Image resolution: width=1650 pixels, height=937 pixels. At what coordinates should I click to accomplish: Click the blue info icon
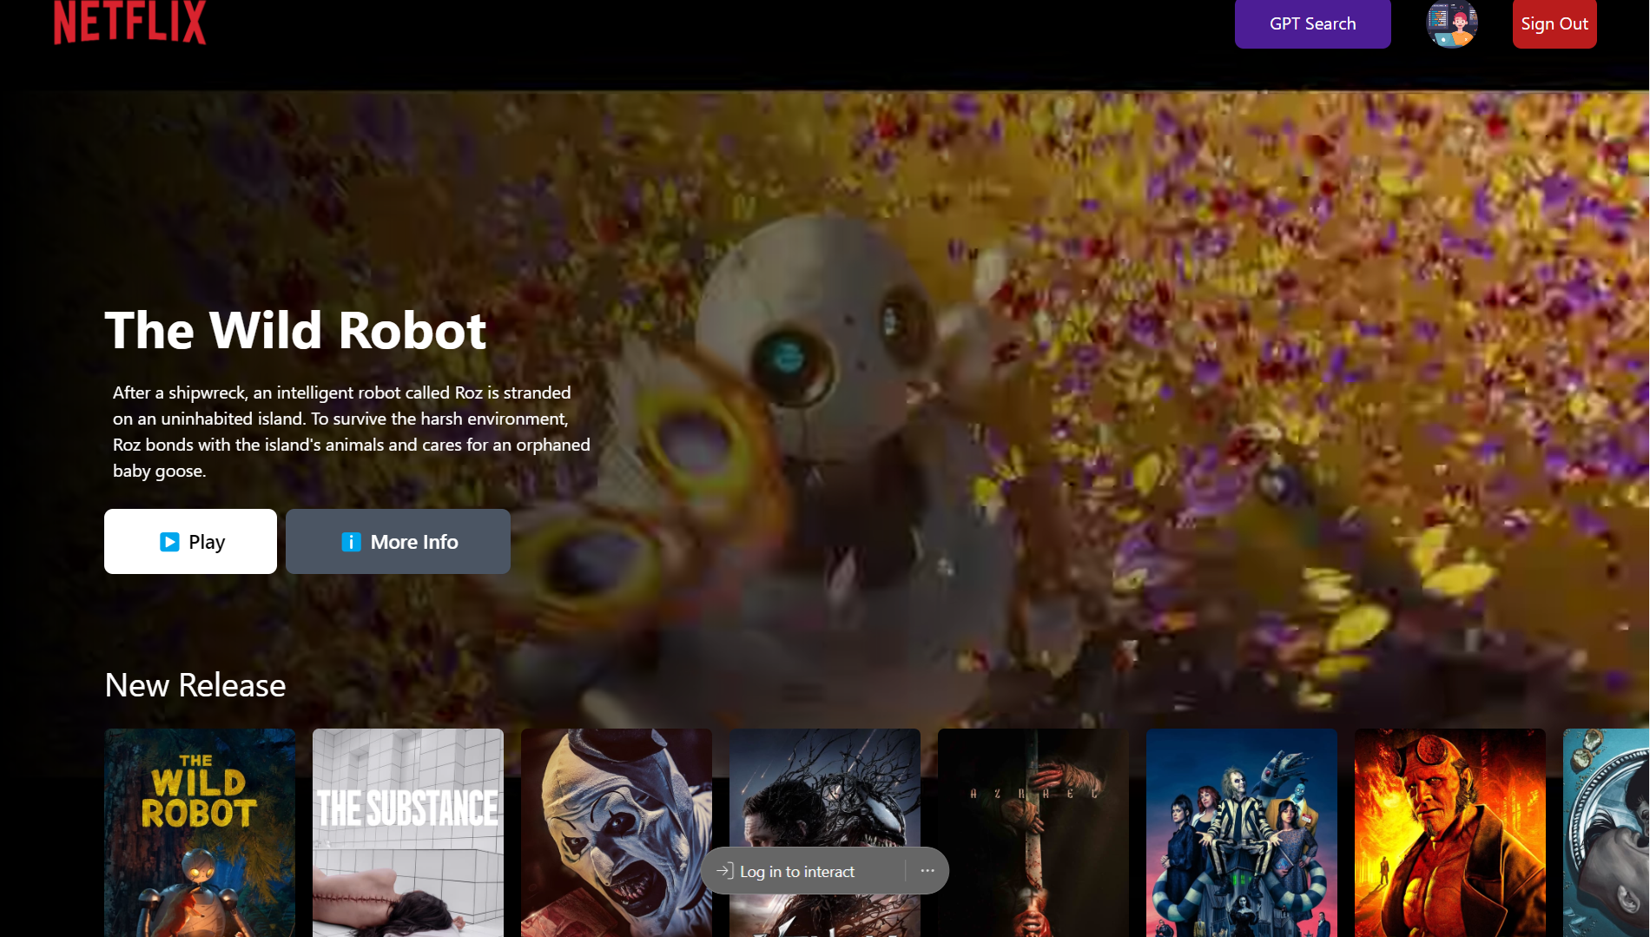351,542
